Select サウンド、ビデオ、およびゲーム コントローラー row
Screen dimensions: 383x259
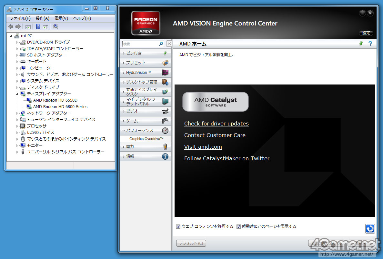pos(70,75)
